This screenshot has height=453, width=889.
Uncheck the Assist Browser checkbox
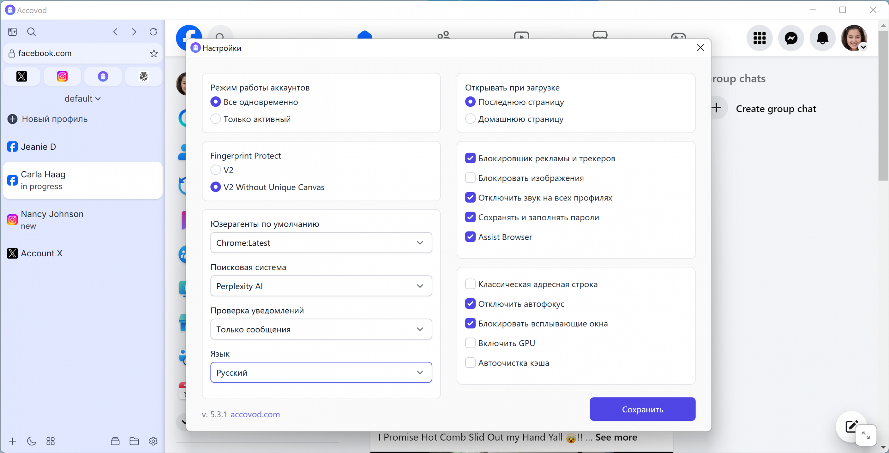470,237
